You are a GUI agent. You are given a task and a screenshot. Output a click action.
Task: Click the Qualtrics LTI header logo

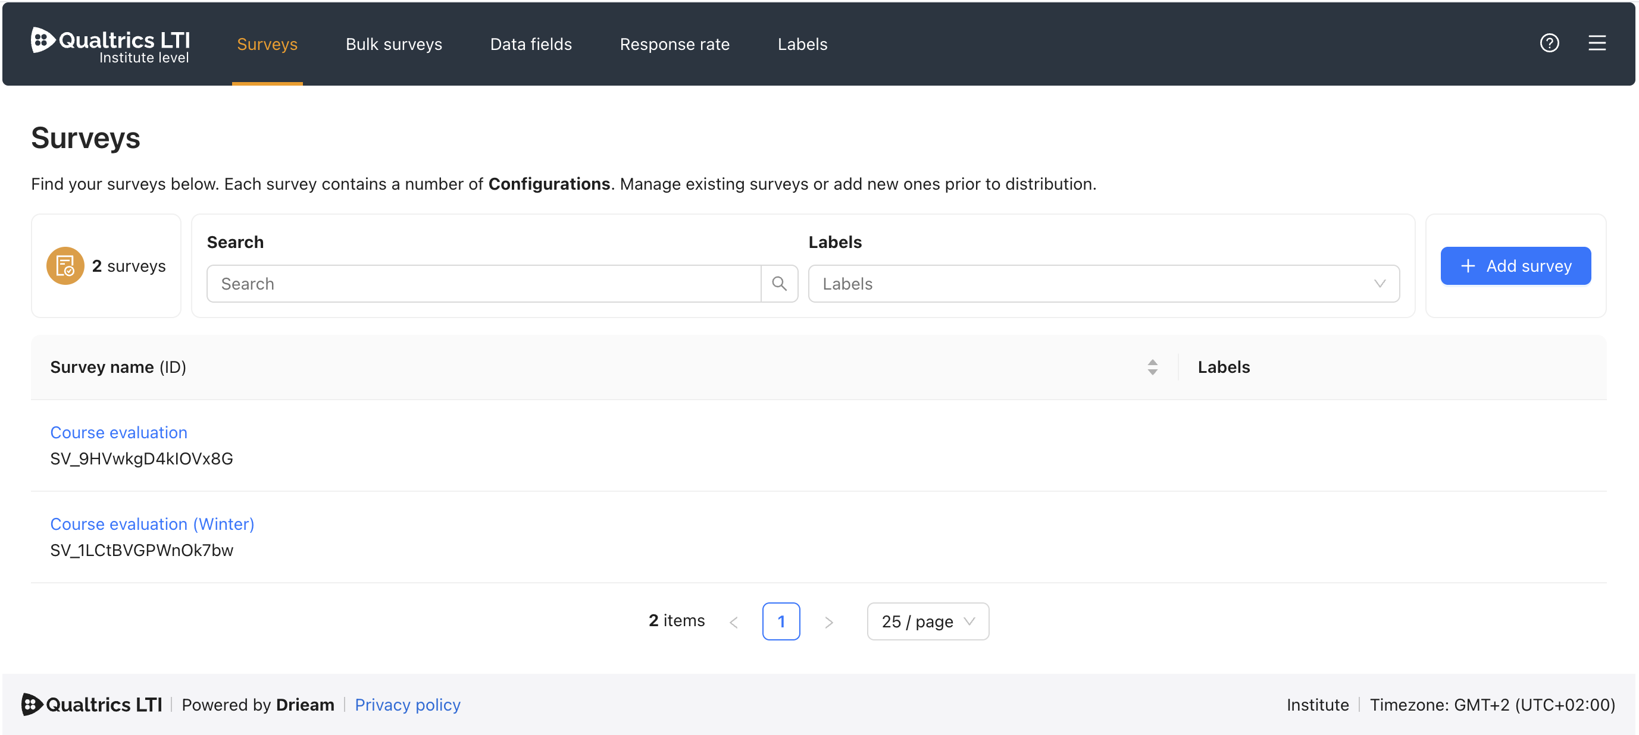click(110, 45)
